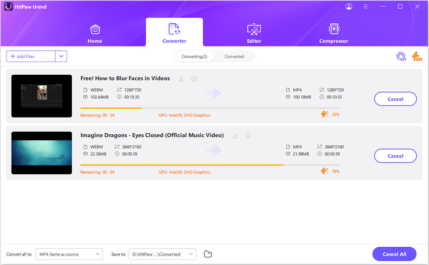429x265 pixels.
Task: Toggle hardware acceleration chip icon
Action: click(x=401, y=57)
